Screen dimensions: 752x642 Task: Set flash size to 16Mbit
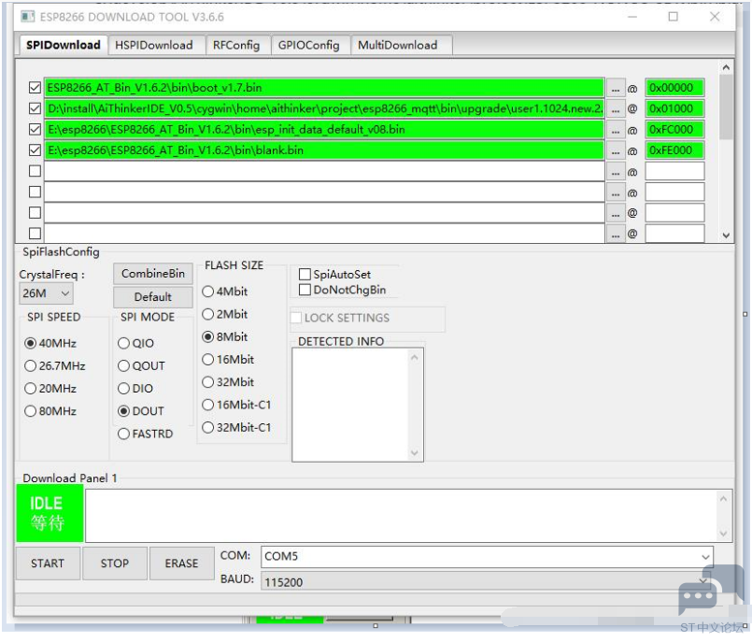pos(207,360)
